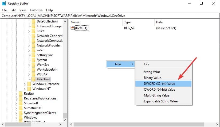Select the OneDrive key label
The width and height of the screenshot is (220, 127).
[x=43, y=79]
